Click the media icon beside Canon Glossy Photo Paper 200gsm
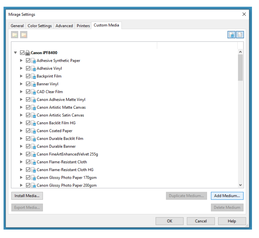Viewport: 259px width, 238px height. point(34,185)
